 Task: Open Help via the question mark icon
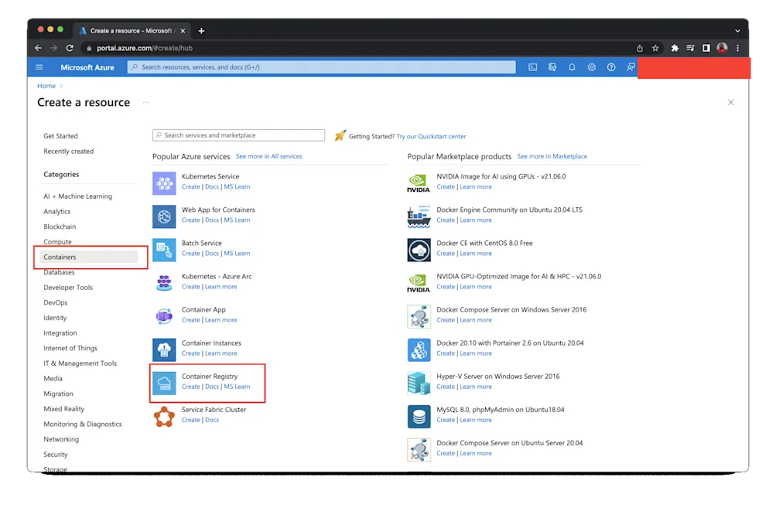[610, 67]
